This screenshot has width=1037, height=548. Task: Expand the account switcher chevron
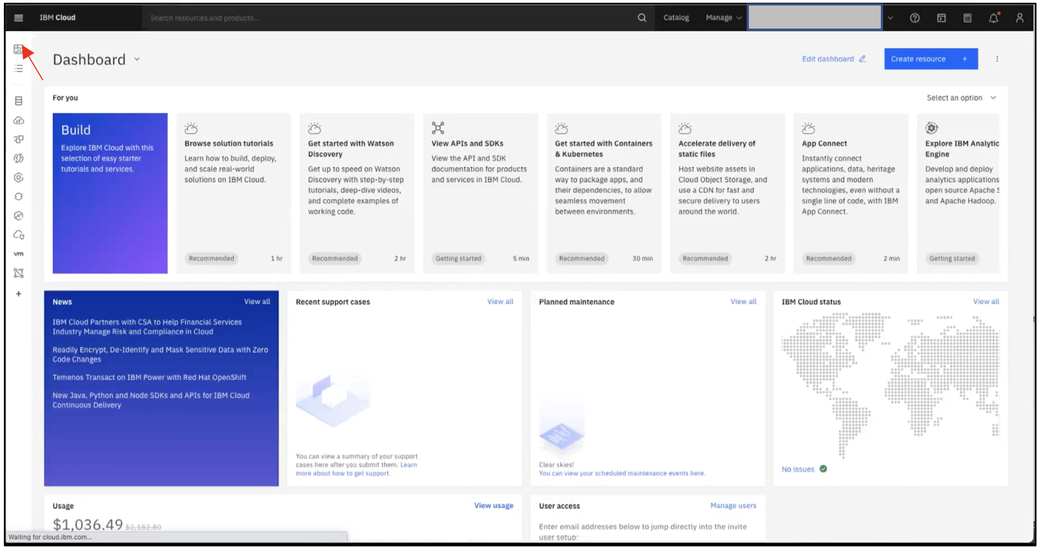pos(890,18)
